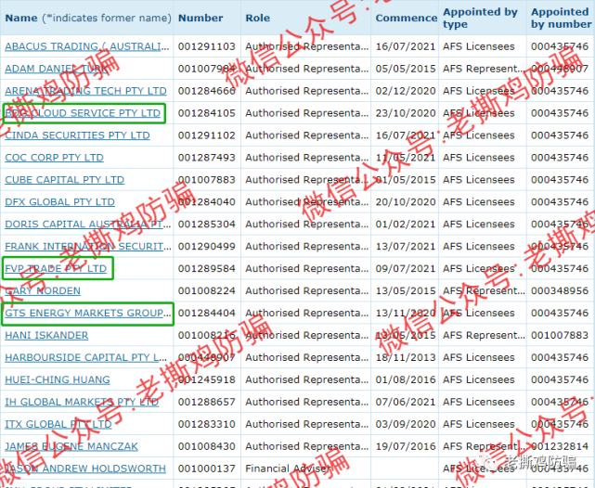The height and width of the screenshot is (488, 595).
Task: Open BDG CLOUD SERVICE PTY LTD link
Action: click(x=83, y=113)
